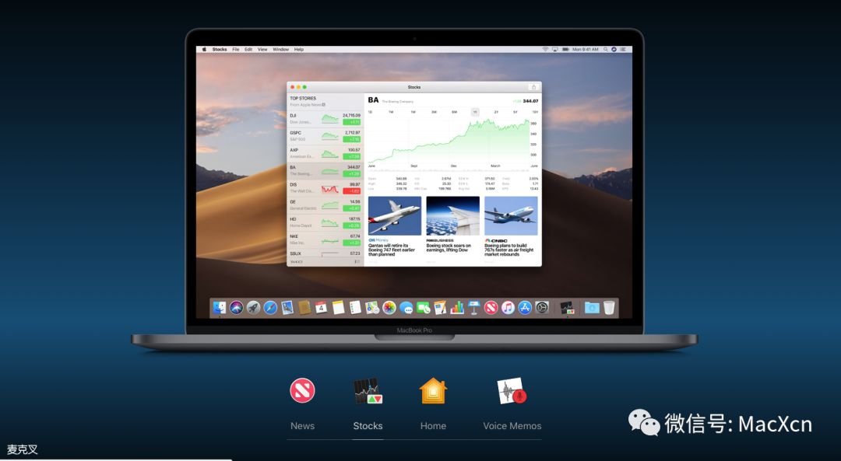Launch Siri from the Dock
This screenshot has height=461, width=841.
237,307
